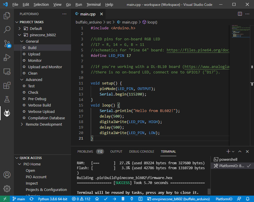254x202 pixels.
Task: Click the PlatformIO label in the status bar
Action: 224,199
